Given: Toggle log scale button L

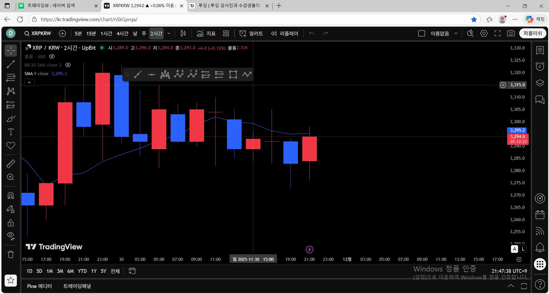Looking at the screenshot, I should [x=523, y=249].
